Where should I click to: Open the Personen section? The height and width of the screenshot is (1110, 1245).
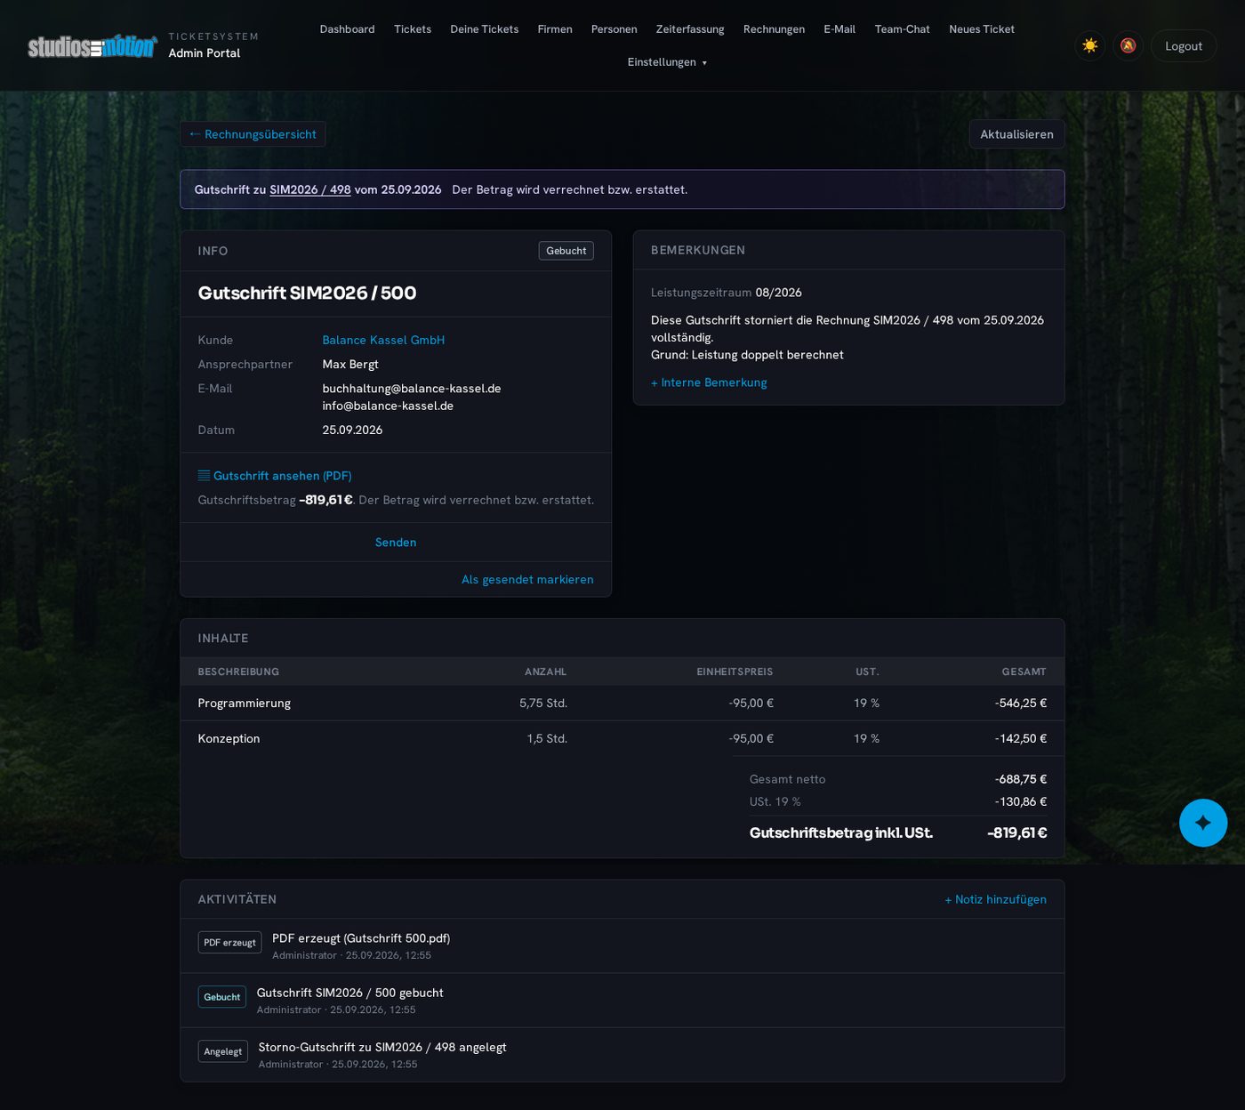[x=614, y=29]
